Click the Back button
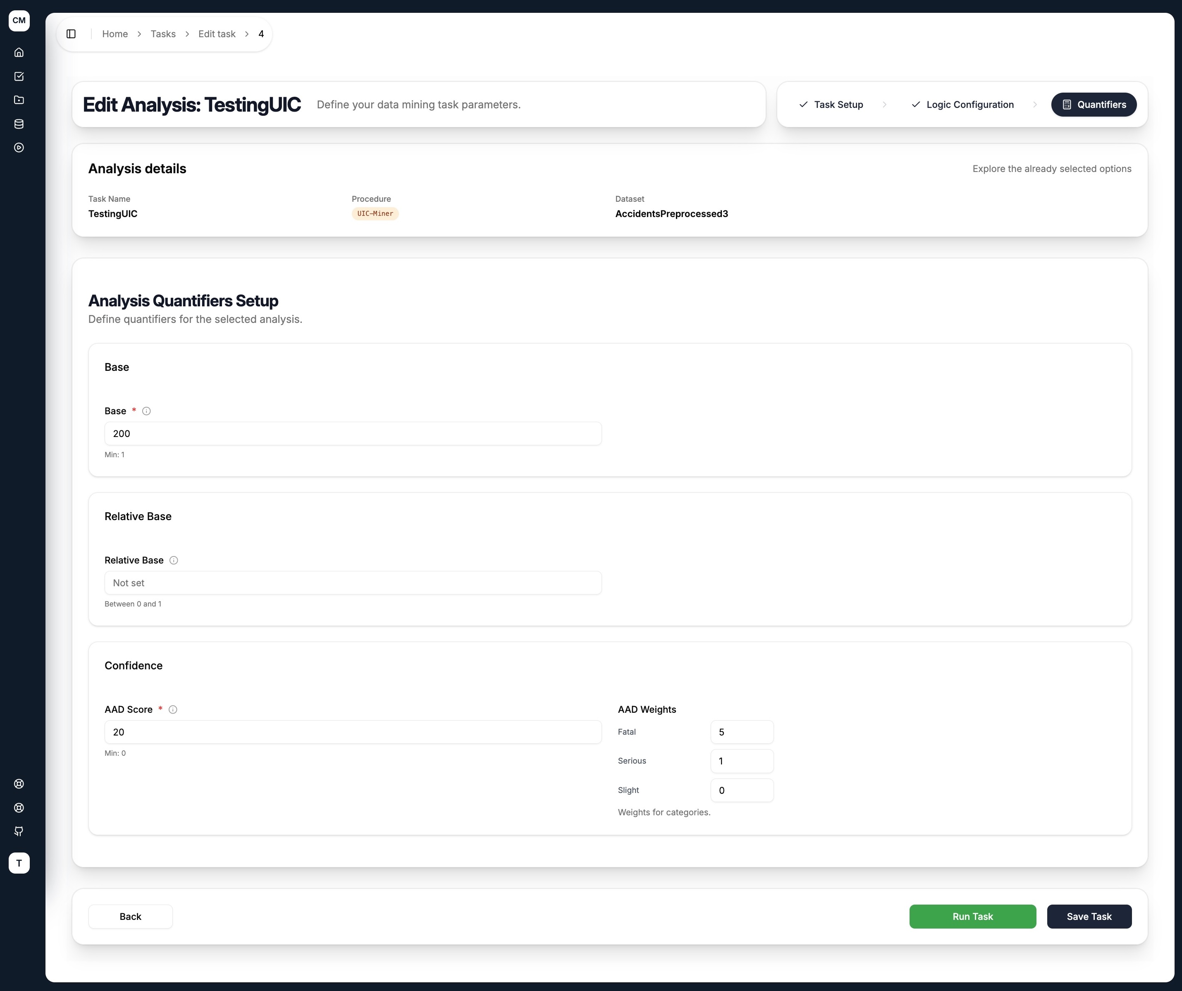Viewport: 1182px width, 991px height. 131,917
